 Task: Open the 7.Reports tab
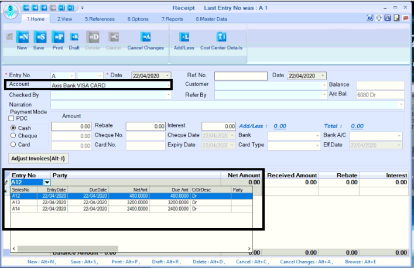tap(172, 19)
